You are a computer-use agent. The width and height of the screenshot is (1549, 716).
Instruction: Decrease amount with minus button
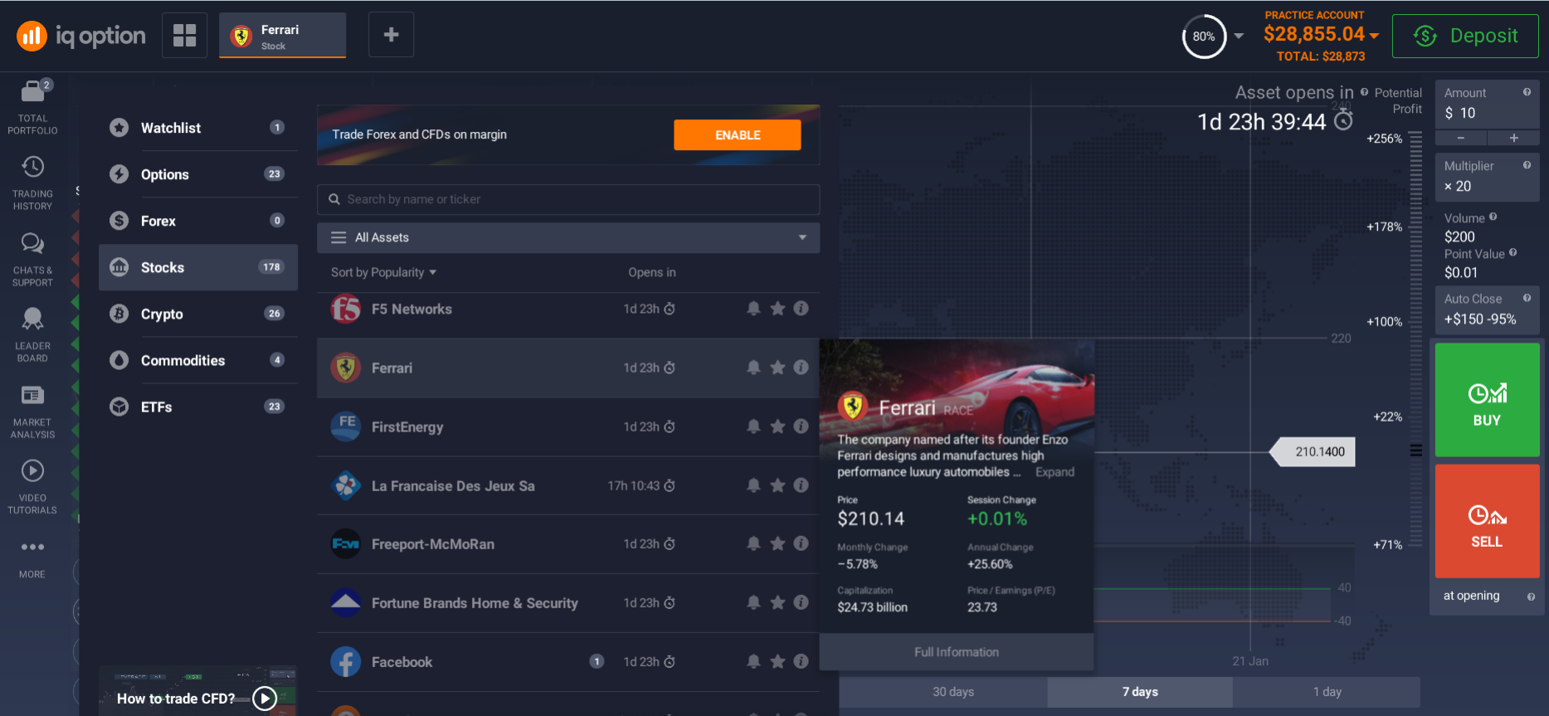tap(1461, 139)
